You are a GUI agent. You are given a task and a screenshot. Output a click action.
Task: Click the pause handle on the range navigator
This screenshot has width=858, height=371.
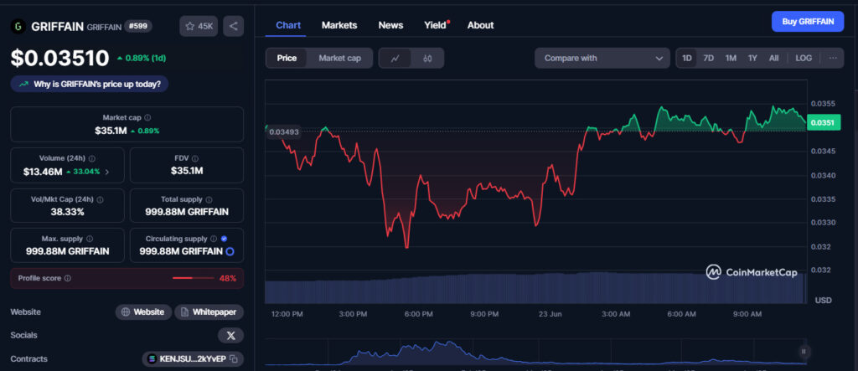coord(804,351)
